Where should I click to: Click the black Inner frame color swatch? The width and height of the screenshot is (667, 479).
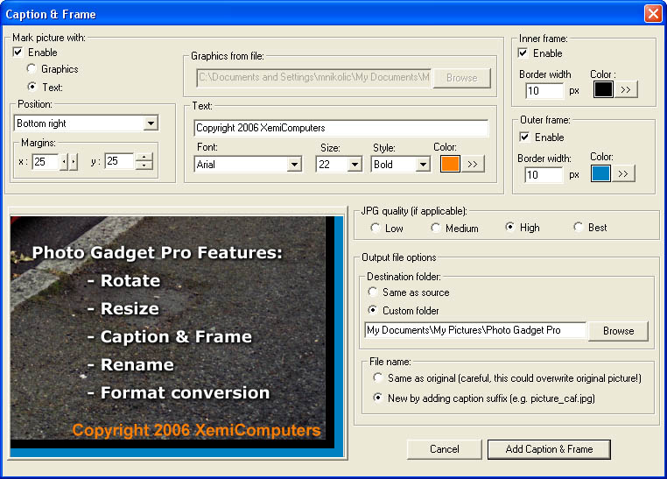pyautogui.click(x=603, y=89)
